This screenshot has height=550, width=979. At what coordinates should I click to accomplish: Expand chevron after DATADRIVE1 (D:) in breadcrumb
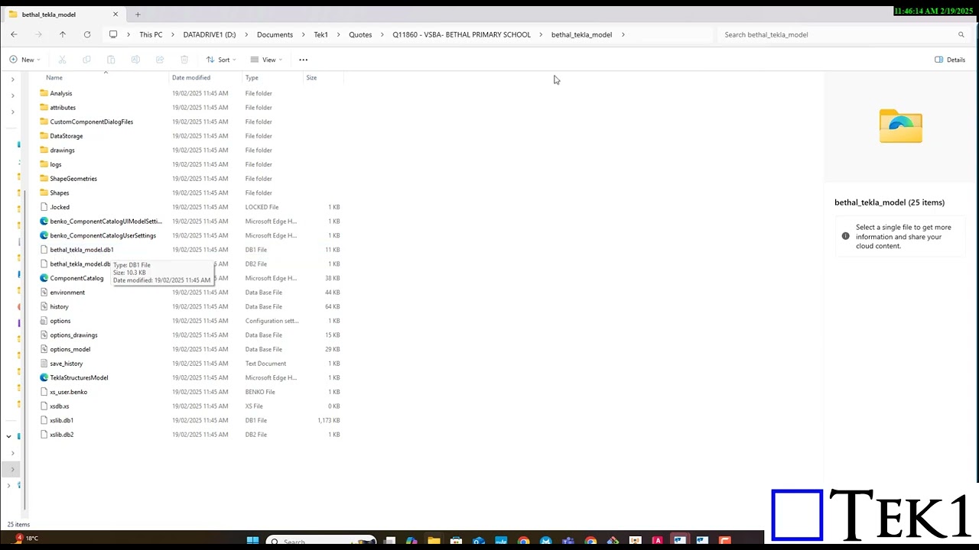pos(246,34)
